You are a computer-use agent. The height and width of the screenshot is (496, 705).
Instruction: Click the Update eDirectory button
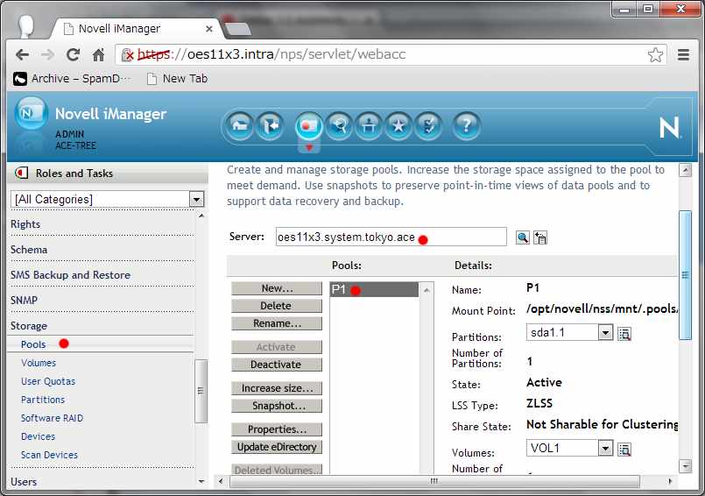277,447
